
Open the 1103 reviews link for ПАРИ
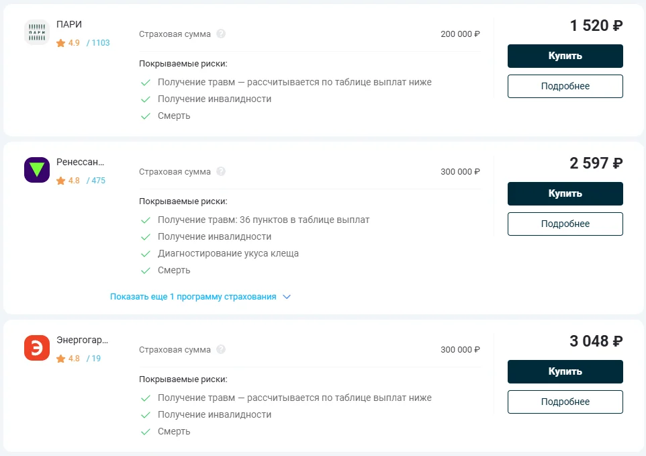(x=98, y=43)
